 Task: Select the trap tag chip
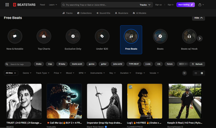pos(50,64)
